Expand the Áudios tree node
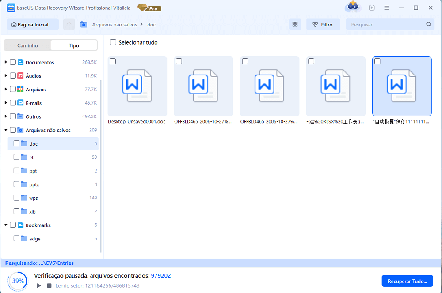Image resolution: width=442 pixels, height=293 pixels. 6,75
